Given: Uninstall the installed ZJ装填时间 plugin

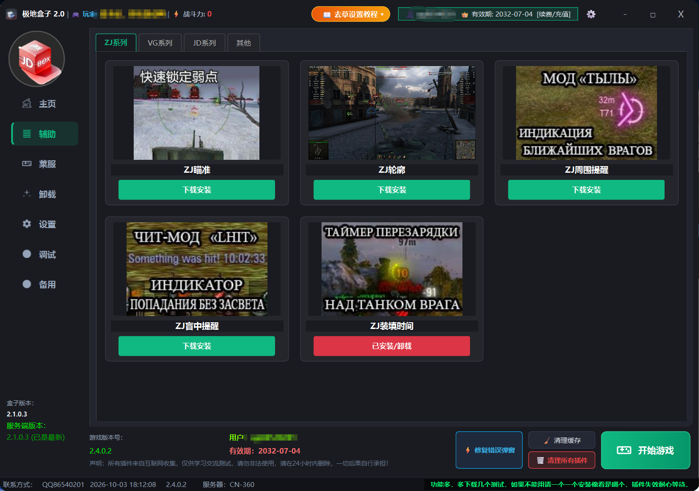Looking at the screenshot, I should point(392,346).
